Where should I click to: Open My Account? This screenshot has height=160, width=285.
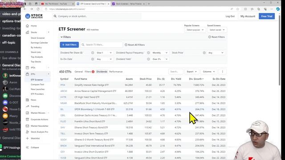pyautogui.click(x=248, y=16)
